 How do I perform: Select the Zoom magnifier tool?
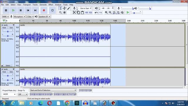pos(61,12)
